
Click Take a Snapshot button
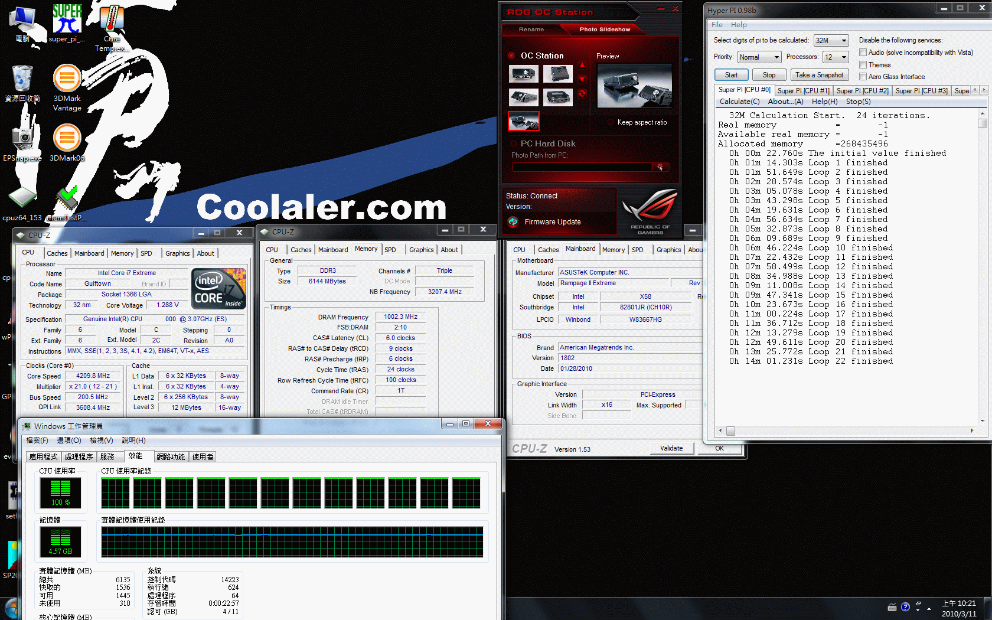(x=819, y=75)
